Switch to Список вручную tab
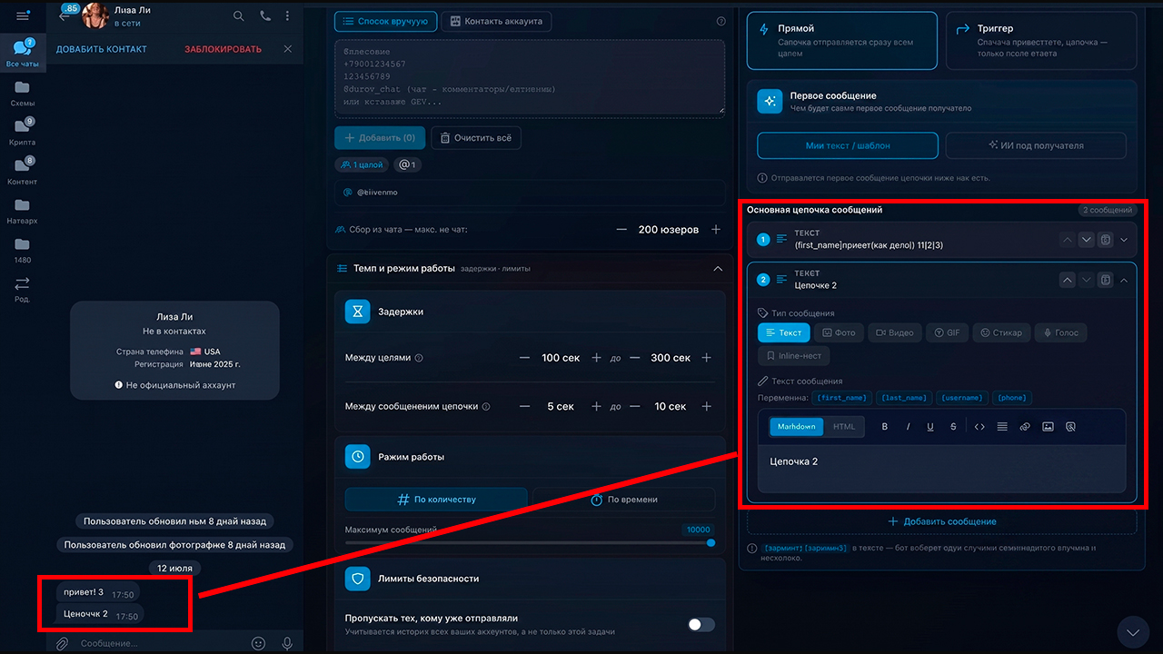The width and height of the screenshot is (1163, 654). click(385, 21)
